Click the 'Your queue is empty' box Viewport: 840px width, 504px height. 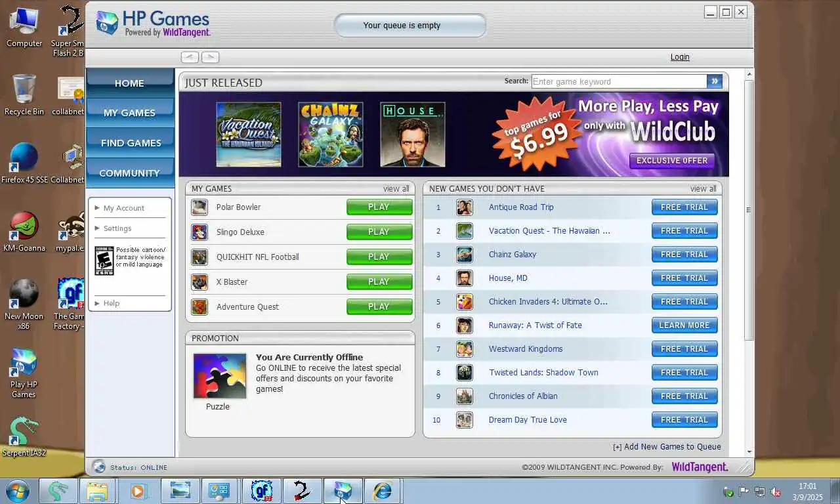coord(410,26)
